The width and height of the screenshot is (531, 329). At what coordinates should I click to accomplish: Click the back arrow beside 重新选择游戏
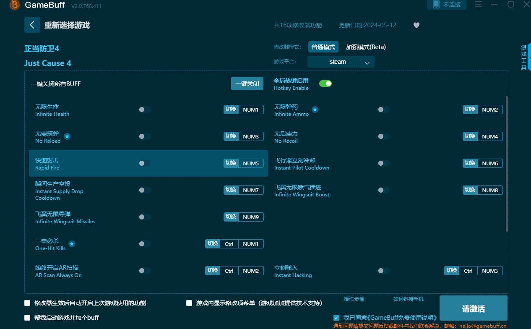pos(32,25)
